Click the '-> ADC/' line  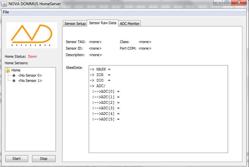(98, 86)
